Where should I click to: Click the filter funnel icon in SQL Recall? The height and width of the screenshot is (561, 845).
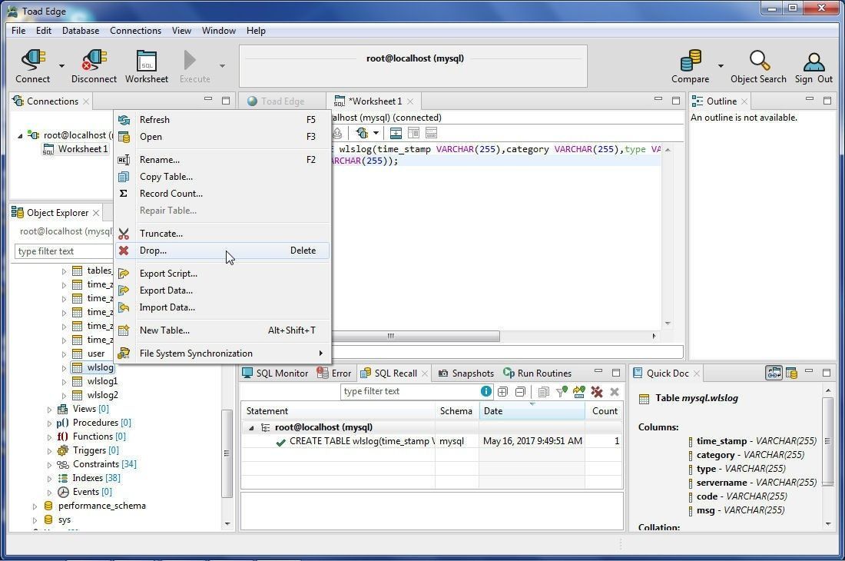tap(562, 392)
